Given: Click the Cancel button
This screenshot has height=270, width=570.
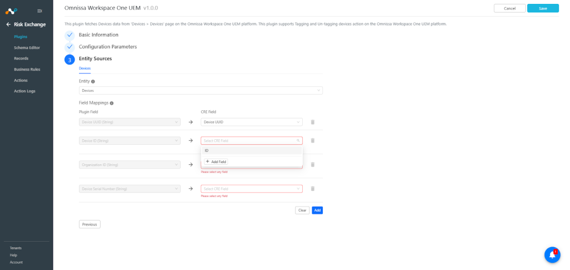Looking at the screenshot, I should tap(510, 8).
